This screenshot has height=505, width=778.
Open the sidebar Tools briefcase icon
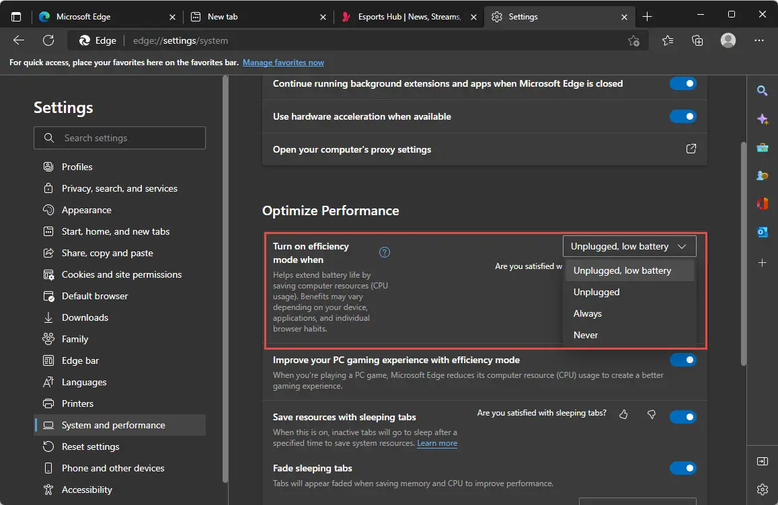click(762, 147)
